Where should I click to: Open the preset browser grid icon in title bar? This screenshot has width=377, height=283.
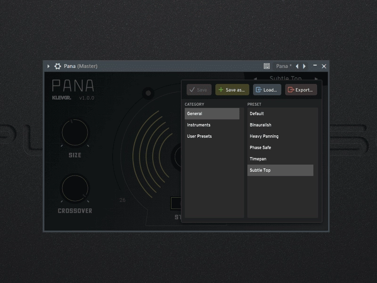tap(267, 66)
